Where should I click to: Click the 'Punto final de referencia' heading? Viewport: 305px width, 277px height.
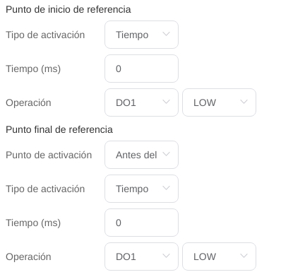[x=59, y=129]
